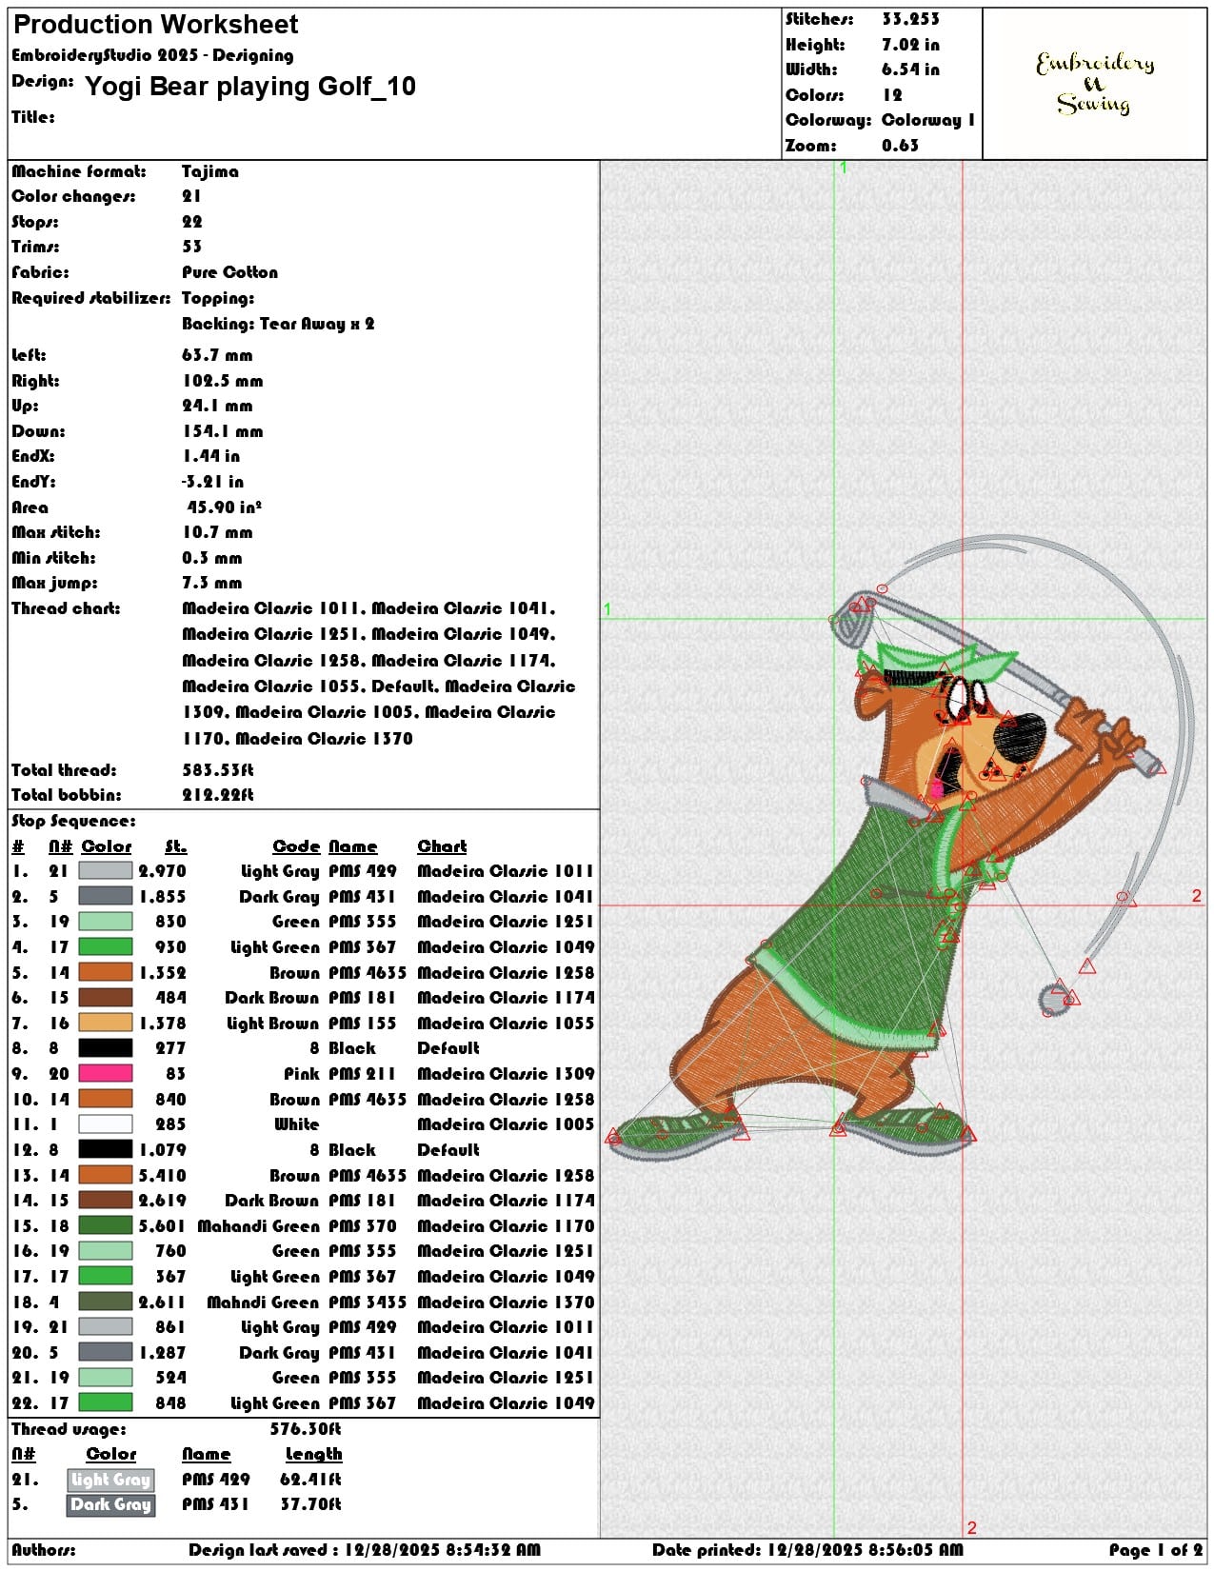Click the Stitches value 33,253

[910, 19]
